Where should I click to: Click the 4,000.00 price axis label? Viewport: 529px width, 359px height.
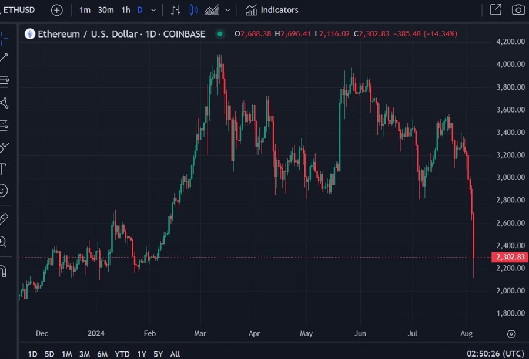(510, 64)
